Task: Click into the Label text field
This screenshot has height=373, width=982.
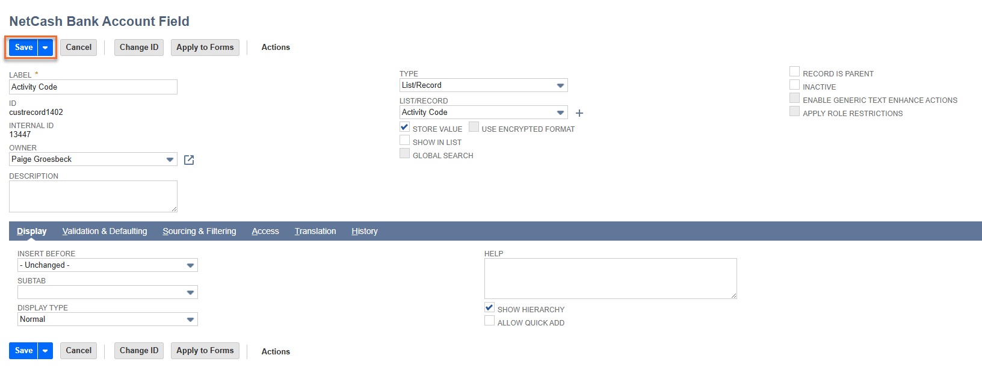Action: [x=93, y=87]
